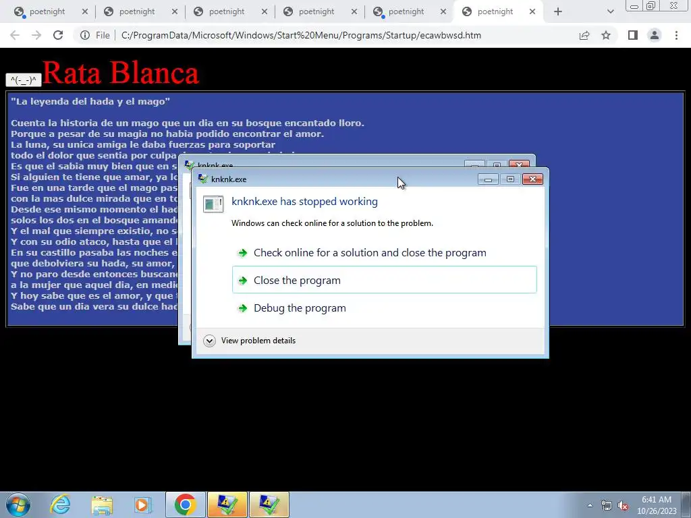Open a new tab with plus button
The image size is (691, 518).
coord(558,12)
